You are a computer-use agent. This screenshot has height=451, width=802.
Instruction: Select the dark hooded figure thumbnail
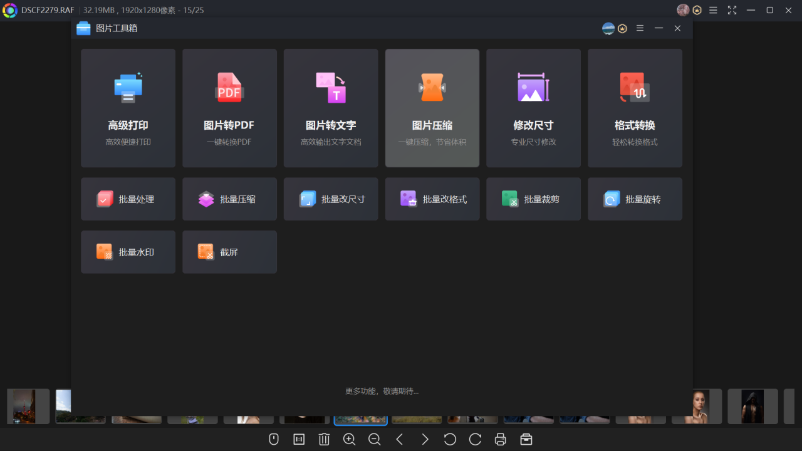coord(753,406)
